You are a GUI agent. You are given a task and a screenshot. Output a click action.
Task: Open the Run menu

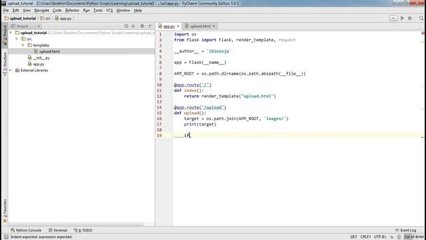click(87, 11)
